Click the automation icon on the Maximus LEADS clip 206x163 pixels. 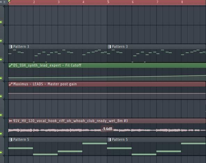click(x=11, y=84)
